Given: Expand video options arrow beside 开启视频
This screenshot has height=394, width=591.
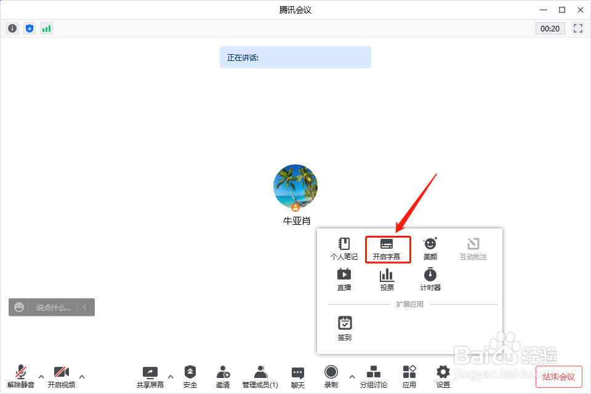Looking at the screenshot, I should pos(82,376).
